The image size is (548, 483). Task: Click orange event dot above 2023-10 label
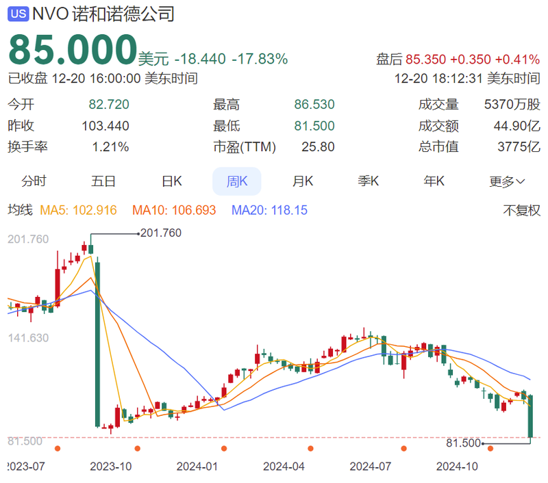point(138,449)
